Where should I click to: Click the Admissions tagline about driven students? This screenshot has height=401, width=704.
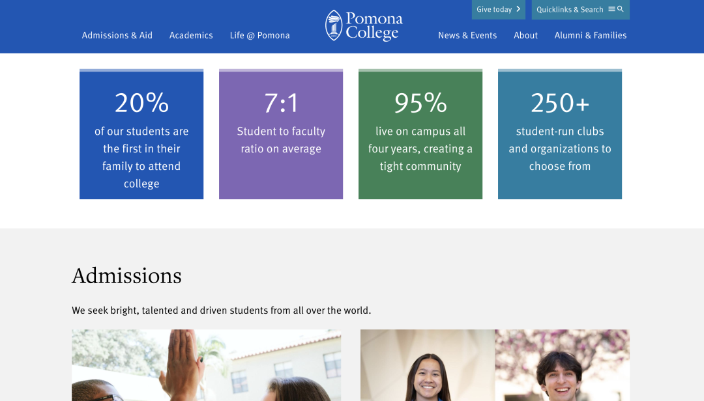[x=221, y=311]
